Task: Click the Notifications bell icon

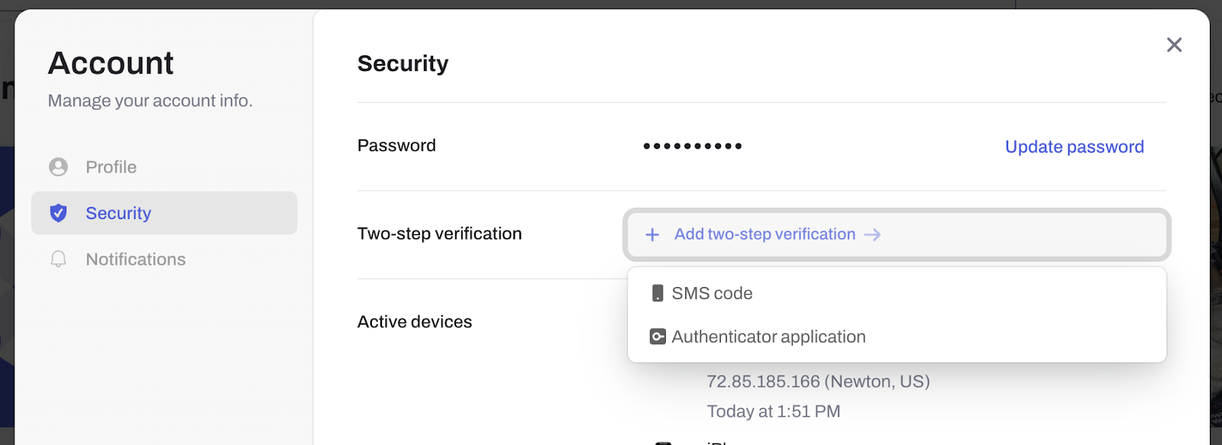Action: (x=58, y=260)
